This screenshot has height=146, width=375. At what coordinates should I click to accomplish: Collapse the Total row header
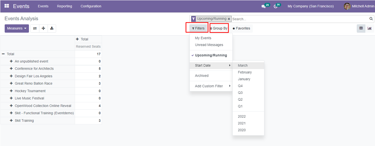3,54
